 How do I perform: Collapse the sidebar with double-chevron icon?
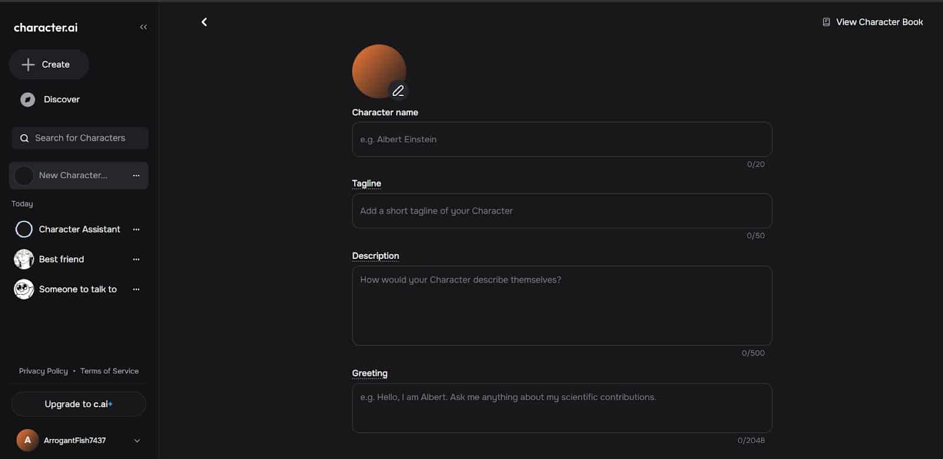click(x=143, y=27)
